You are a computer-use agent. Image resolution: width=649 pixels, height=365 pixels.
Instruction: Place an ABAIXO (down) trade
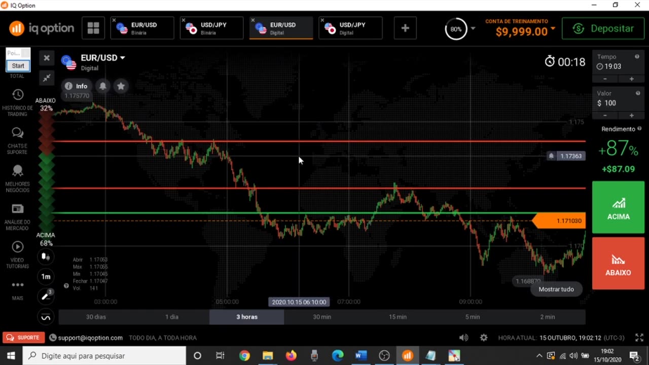tap(618, 263)
